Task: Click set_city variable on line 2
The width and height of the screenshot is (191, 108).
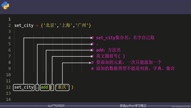Action: click(x=24, y=25)
